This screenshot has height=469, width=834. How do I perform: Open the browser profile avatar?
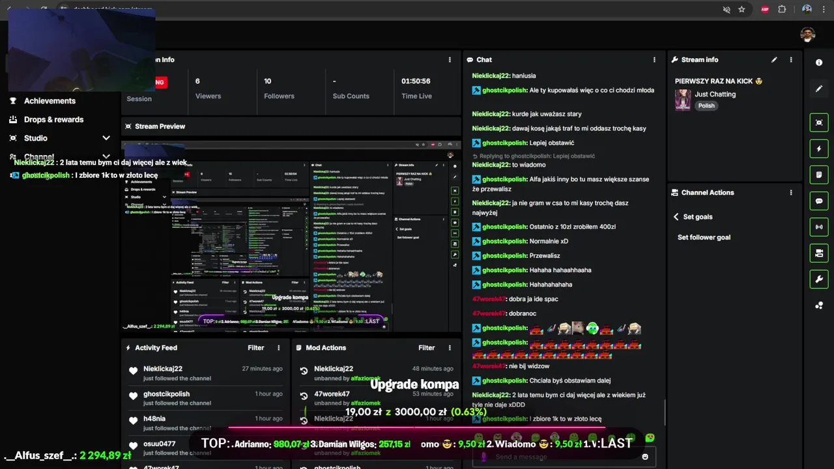[807, 10]
